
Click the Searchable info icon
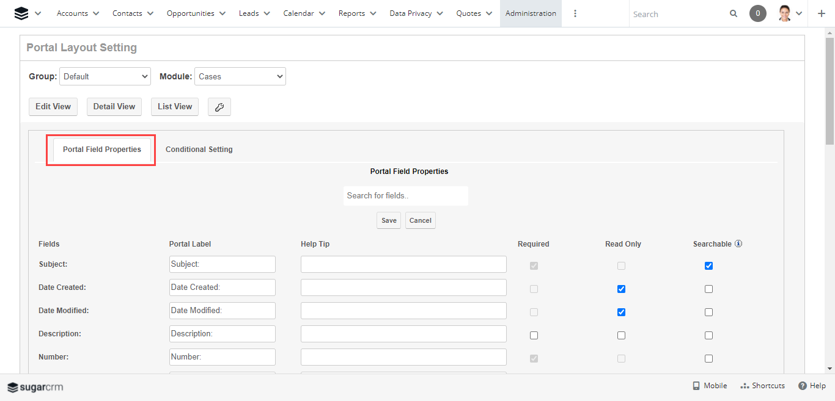pyautogui.click(x=738, y=244)
